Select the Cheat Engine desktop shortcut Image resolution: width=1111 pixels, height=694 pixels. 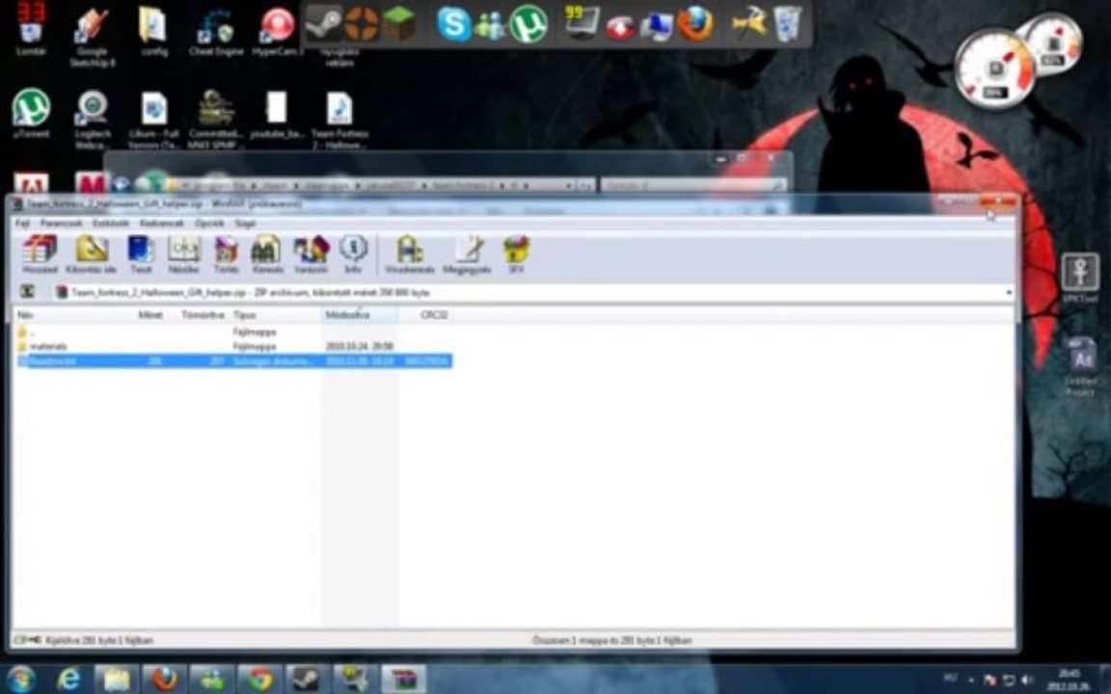(x=216, y=34)
